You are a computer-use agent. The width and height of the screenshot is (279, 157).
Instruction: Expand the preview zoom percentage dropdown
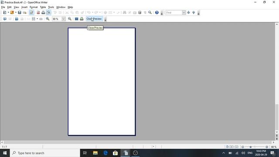point(64,19)
